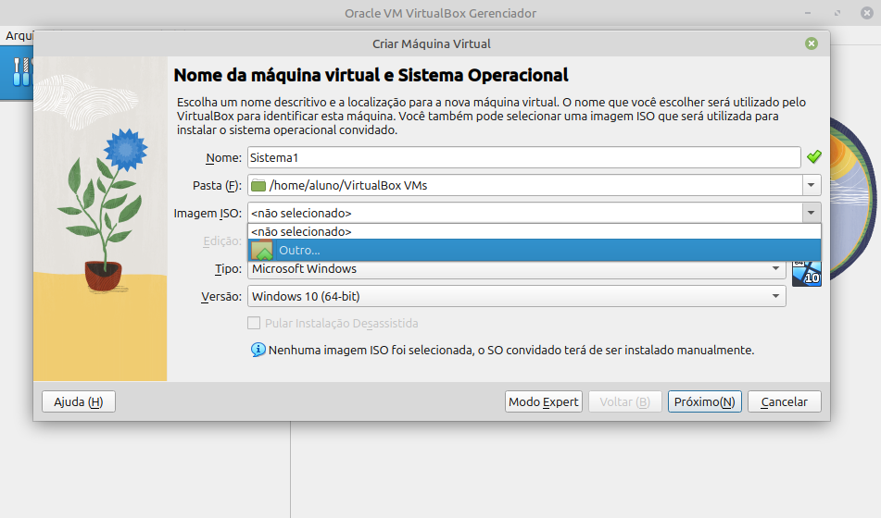Open the Tipo dropdown showing Microsoft Windows

coord(515,269)
